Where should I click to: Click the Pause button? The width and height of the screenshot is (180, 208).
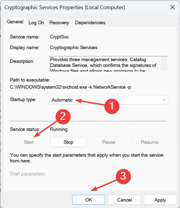point(108,142)
